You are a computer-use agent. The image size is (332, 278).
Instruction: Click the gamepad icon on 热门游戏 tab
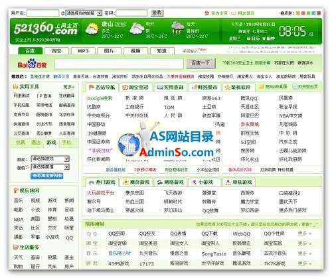click(92, 182)
